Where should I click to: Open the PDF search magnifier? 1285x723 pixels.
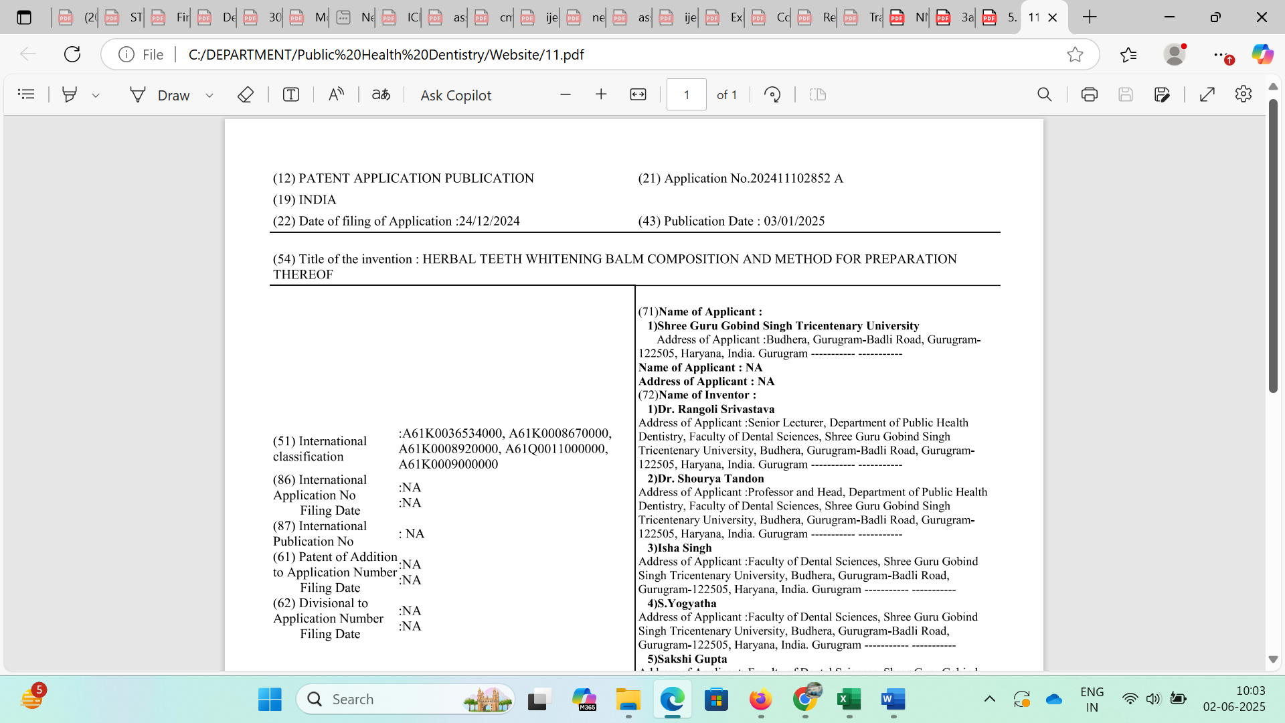click(x=1044, y=94)
